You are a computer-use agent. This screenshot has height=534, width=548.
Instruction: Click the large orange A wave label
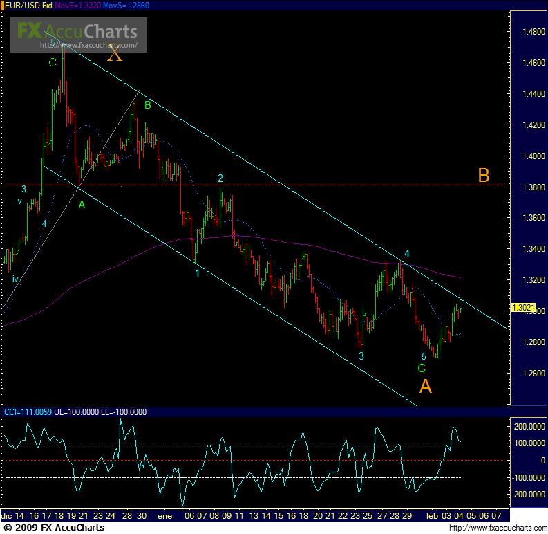426,387
